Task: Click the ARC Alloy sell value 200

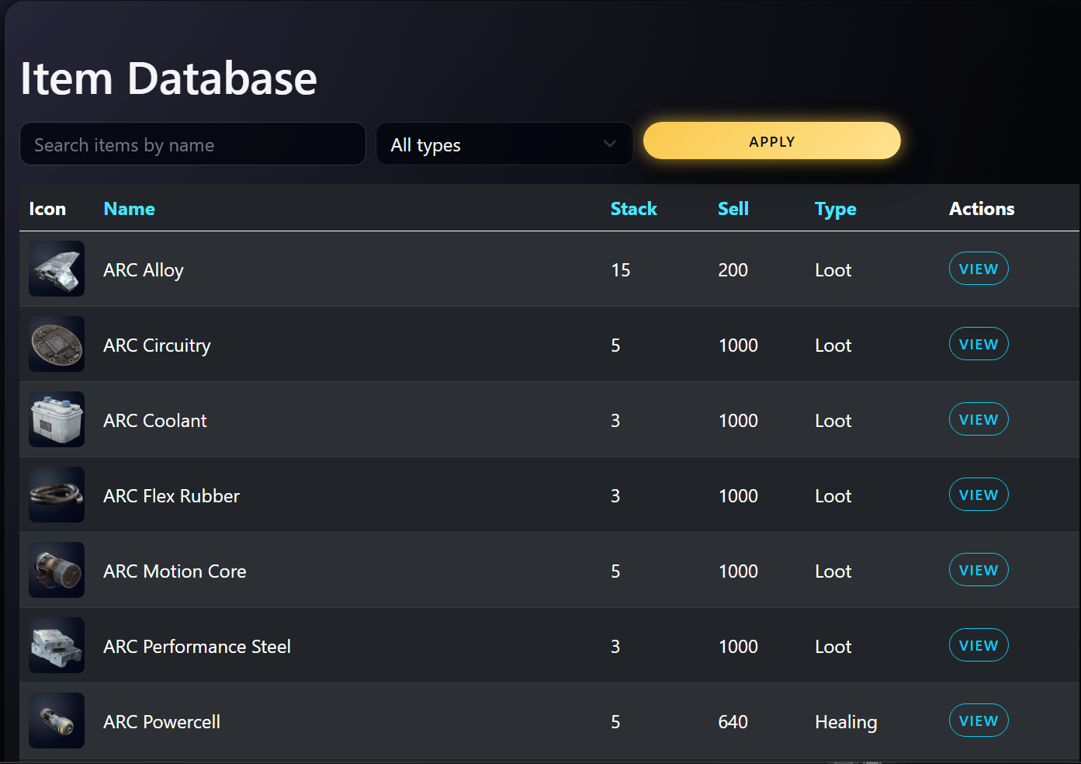Action: click(x=733, y=270)
